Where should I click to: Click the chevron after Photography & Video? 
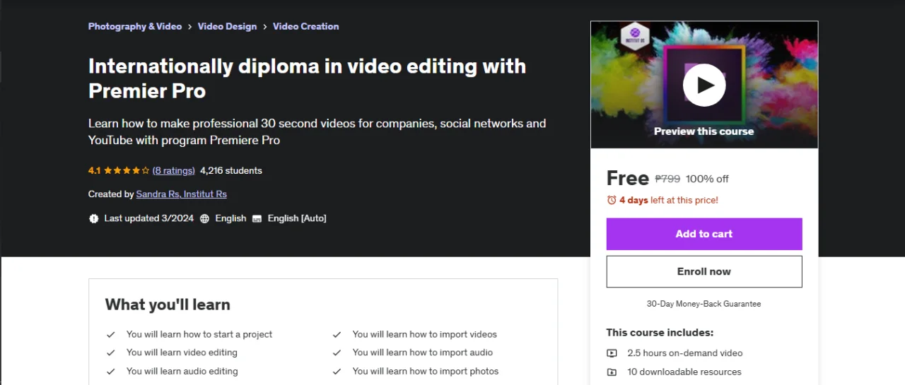click(189, 27)
